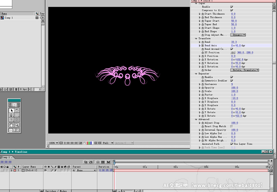Viewport: 277px width, 192px height.
Task: Toggle Taper Enable checkbox
Action: [232, 7]
